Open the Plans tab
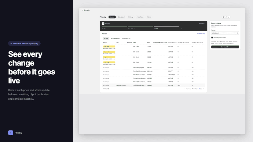Image resolution: width=253 pixels, height=142 pixels. 149,17
